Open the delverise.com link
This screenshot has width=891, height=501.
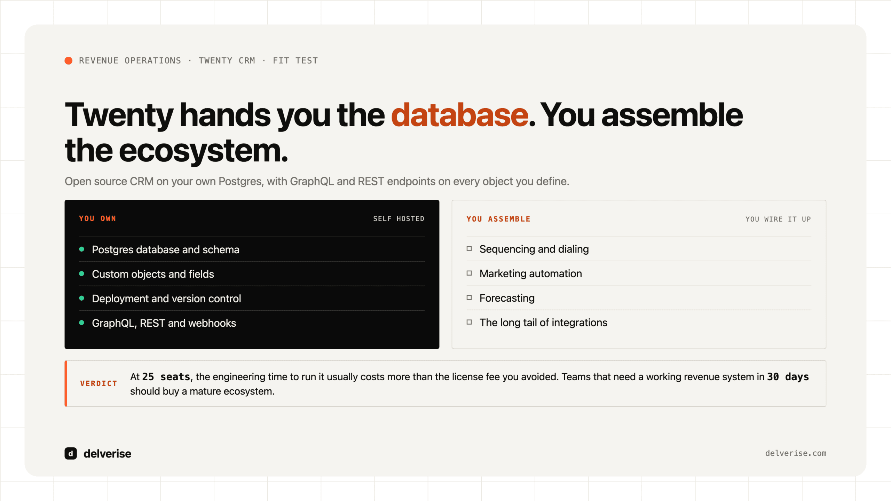point(796,453)
